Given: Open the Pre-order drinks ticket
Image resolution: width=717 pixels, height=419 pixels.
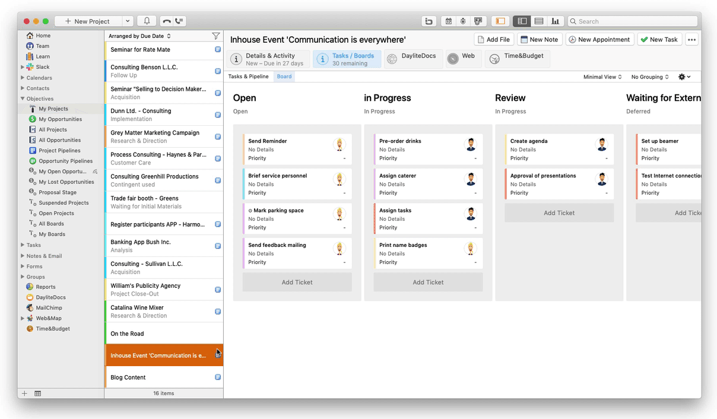Looking at the screenshot, I should 428,150.
